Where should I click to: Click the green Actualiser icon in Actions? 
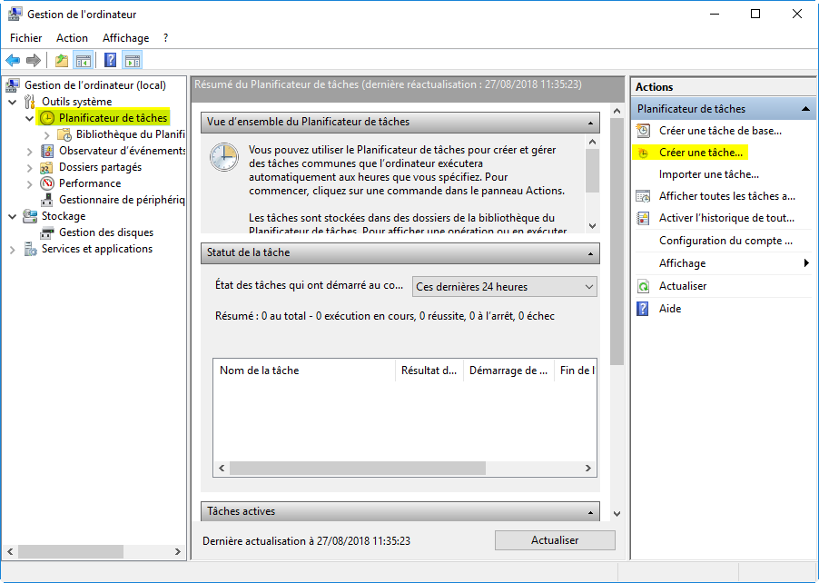tap(643, 286)
